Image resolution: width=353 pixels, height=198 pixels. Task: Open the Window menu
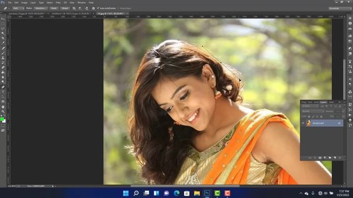click(x=82, y=2)
